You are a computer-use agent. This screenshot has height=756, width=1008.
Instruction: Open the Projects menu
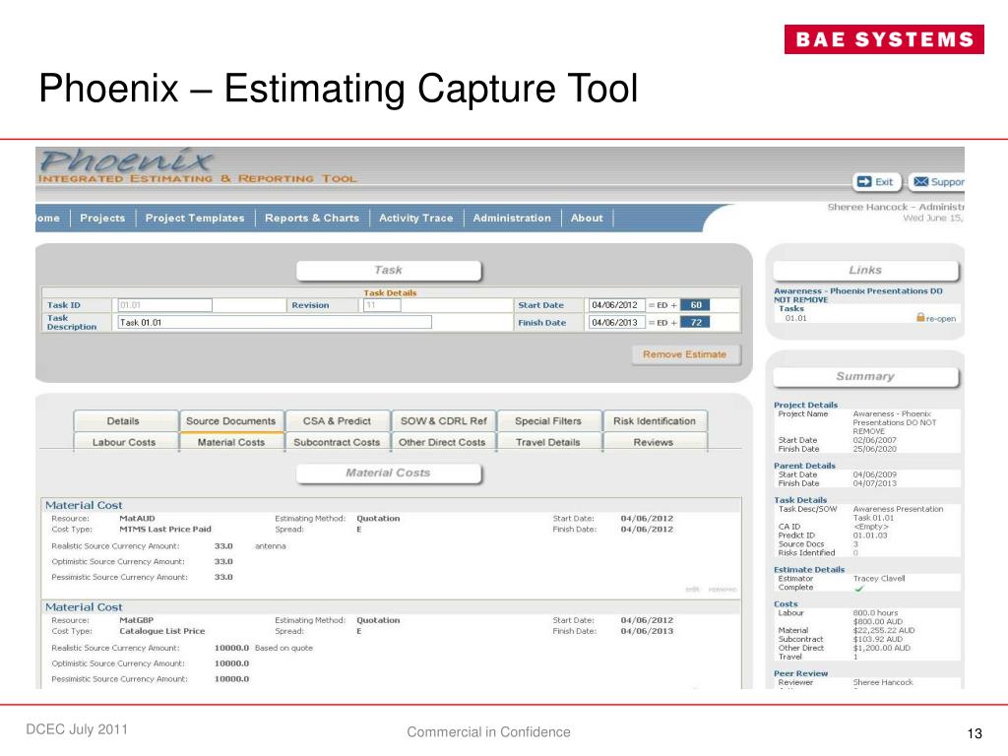pos(102,218)
